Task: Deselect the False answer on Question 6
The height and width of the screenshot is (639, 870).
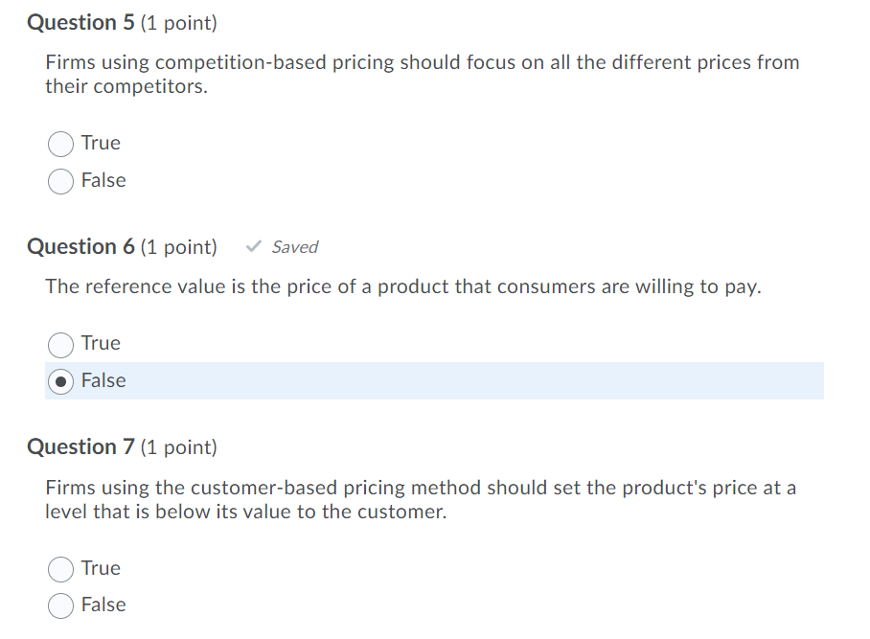Action: pos(60,381)
